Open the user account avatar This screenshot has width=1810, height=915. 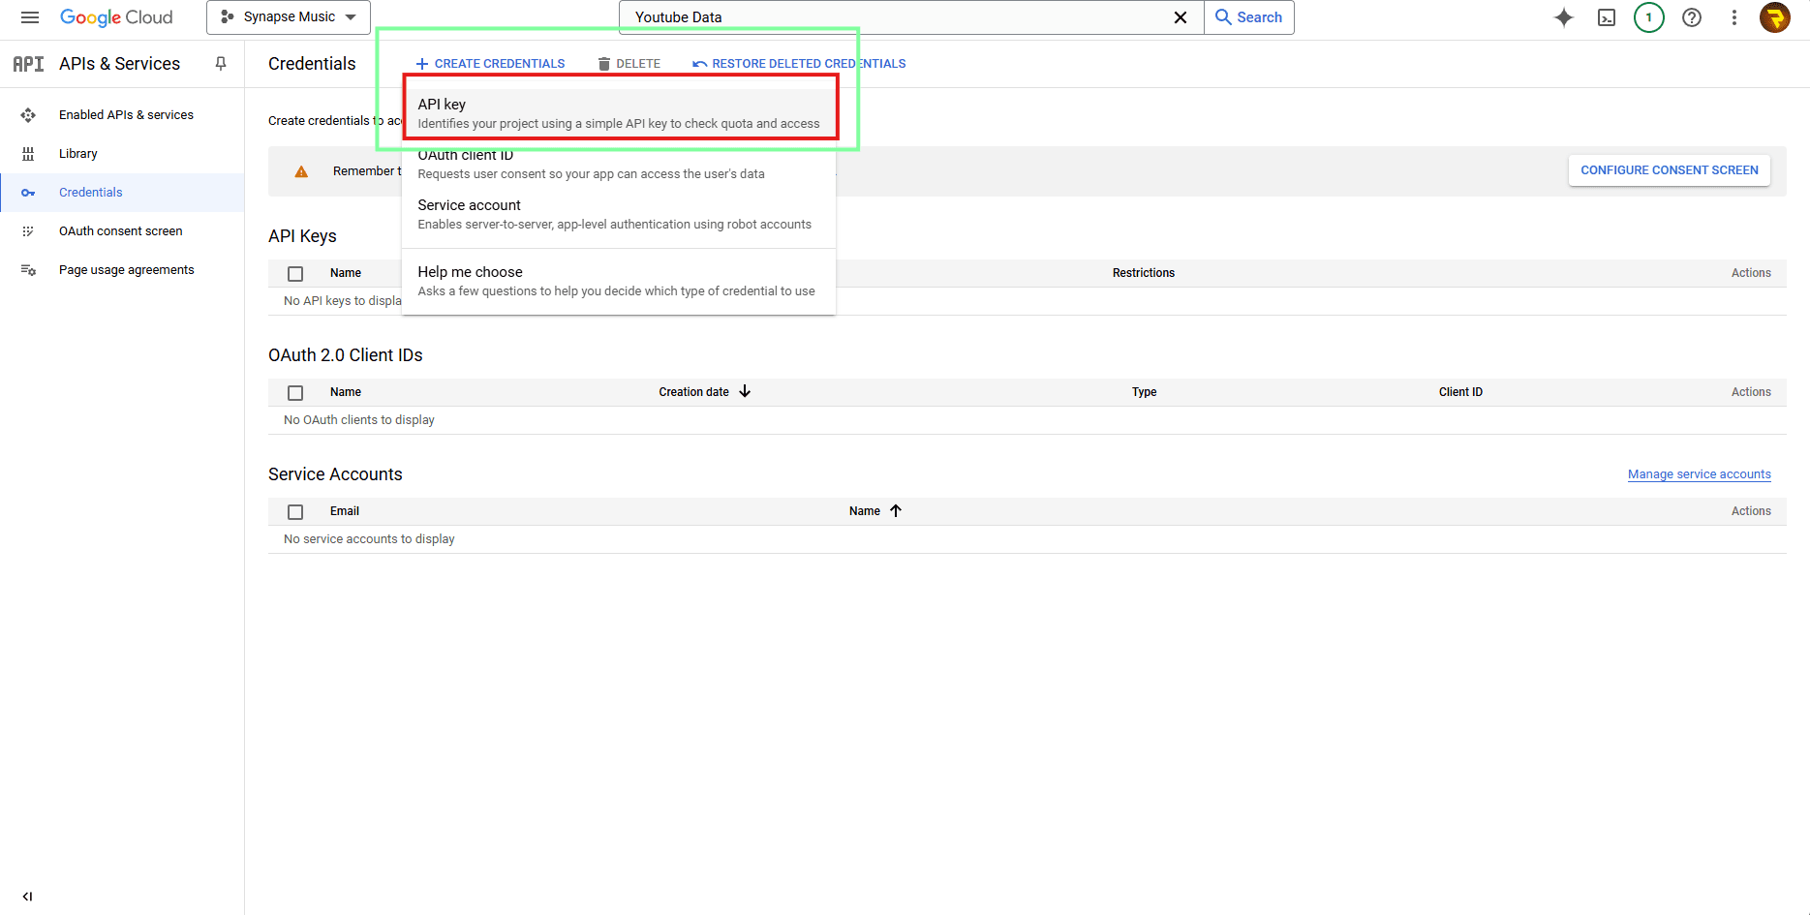[x=1775, y=17]
